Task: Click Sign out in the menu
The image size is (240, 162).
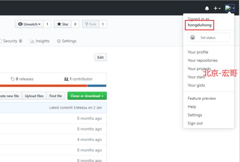Action: tap(195, 123)
